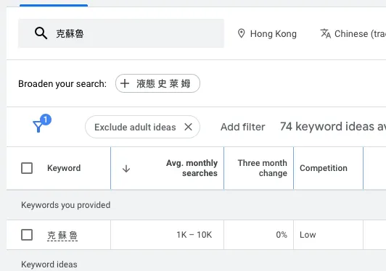Click the Exclude adult ideas chip

click(142, 127)
